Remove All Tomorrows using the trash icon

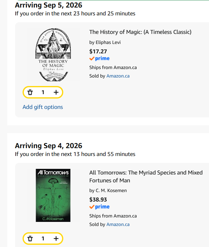point(30,239)
